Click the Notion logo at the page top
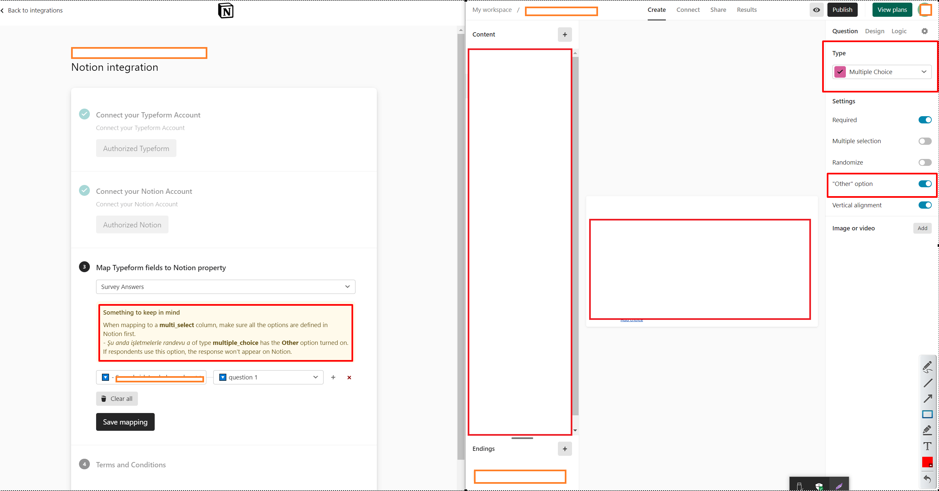This screenshot has height=491, width=939. coord(226,11)
